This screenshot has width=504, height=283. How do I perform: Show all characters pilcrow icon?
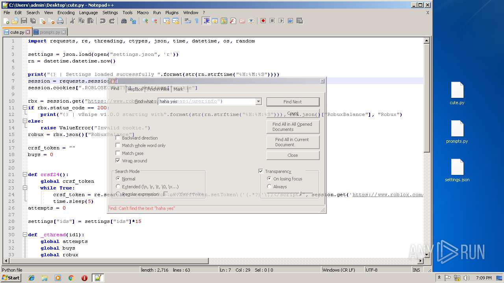(197, 21)
